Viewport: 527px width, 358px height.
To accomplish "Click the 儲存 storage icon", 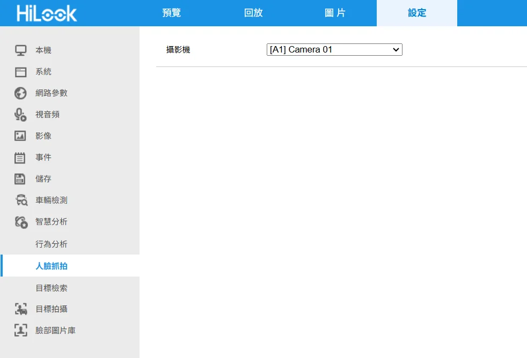I will tap(20, 178).
